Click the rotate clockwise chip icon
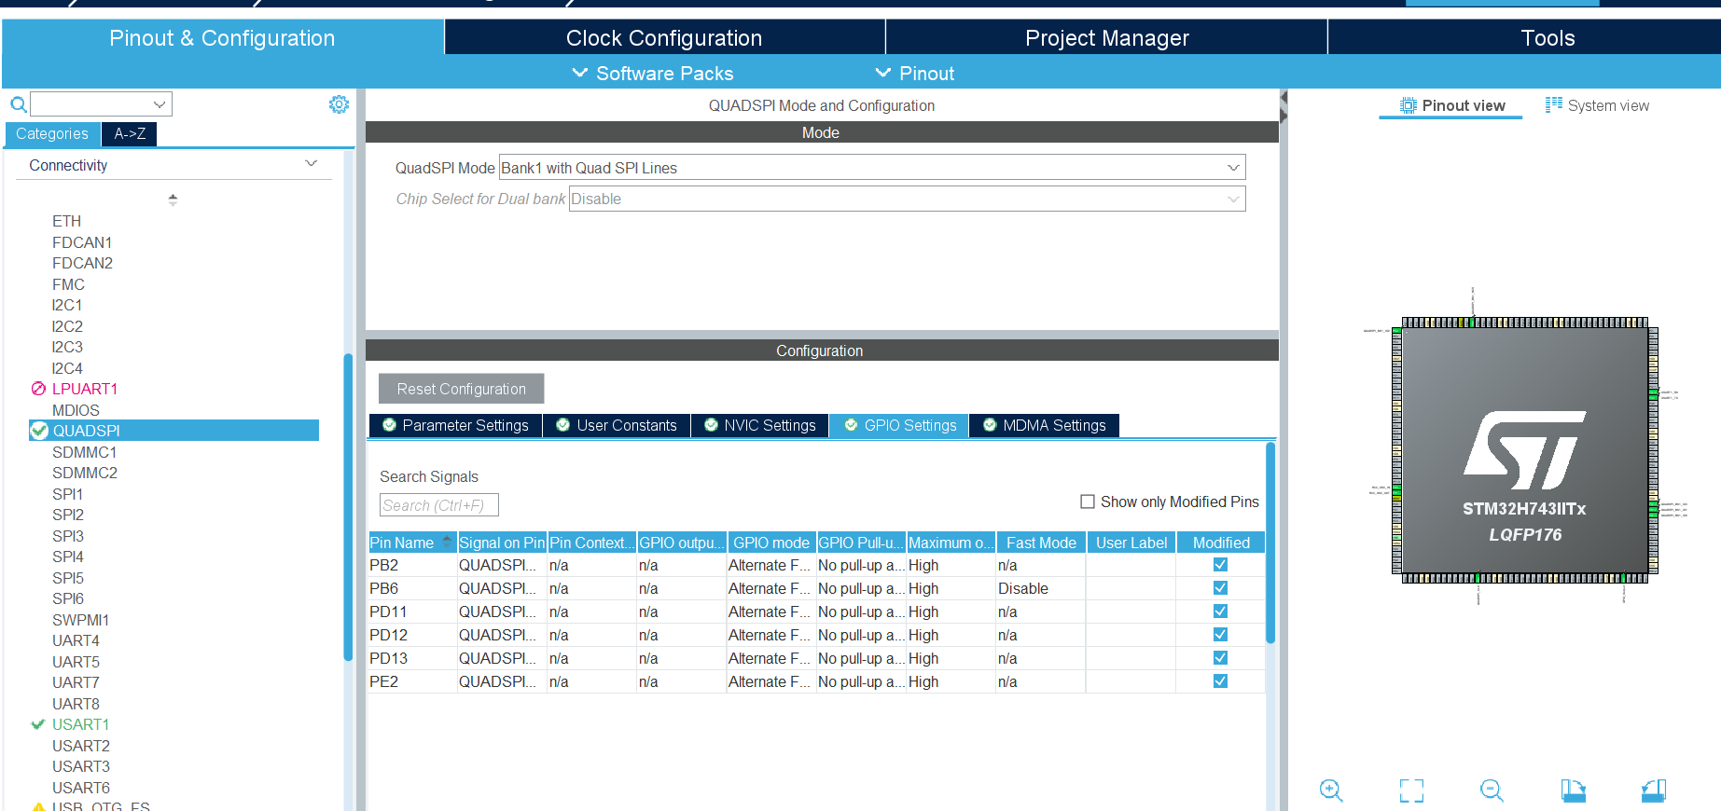This screenshot has width=1721, height=811. 1573,790
